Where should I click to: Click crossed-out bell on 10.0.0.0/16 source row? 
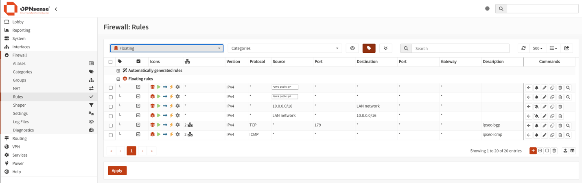536,107
